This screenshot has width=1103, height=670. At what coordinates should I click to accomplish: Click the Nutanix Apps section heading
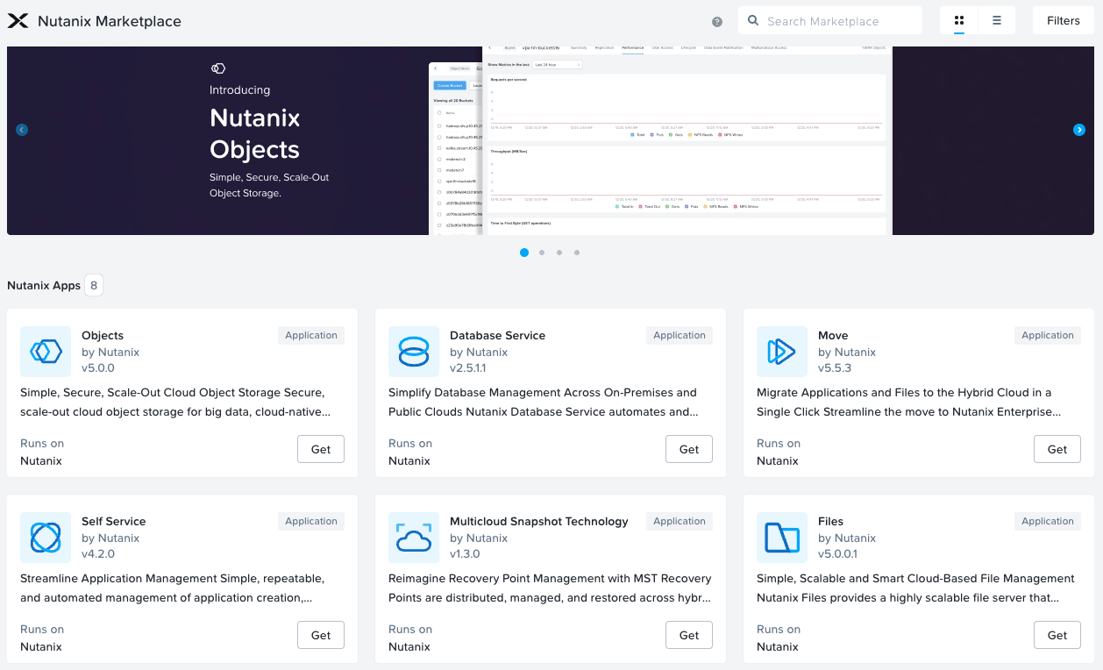coord(44,285)
